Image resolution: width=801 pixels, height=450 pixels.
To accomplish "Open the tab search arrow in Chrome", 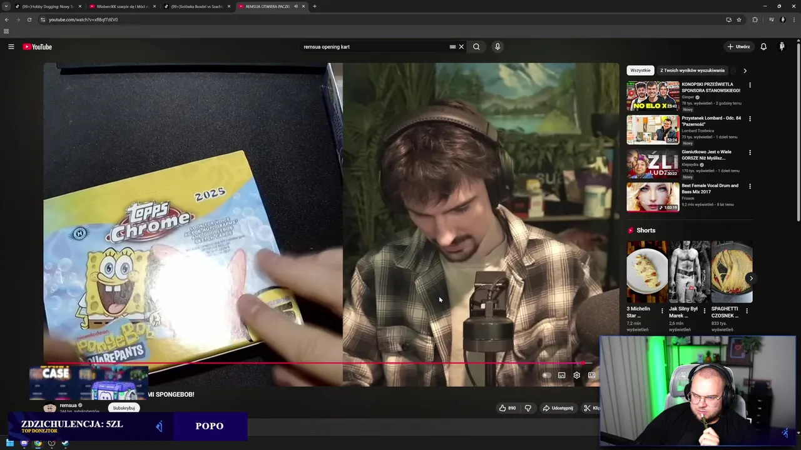I will coord(6,6).
